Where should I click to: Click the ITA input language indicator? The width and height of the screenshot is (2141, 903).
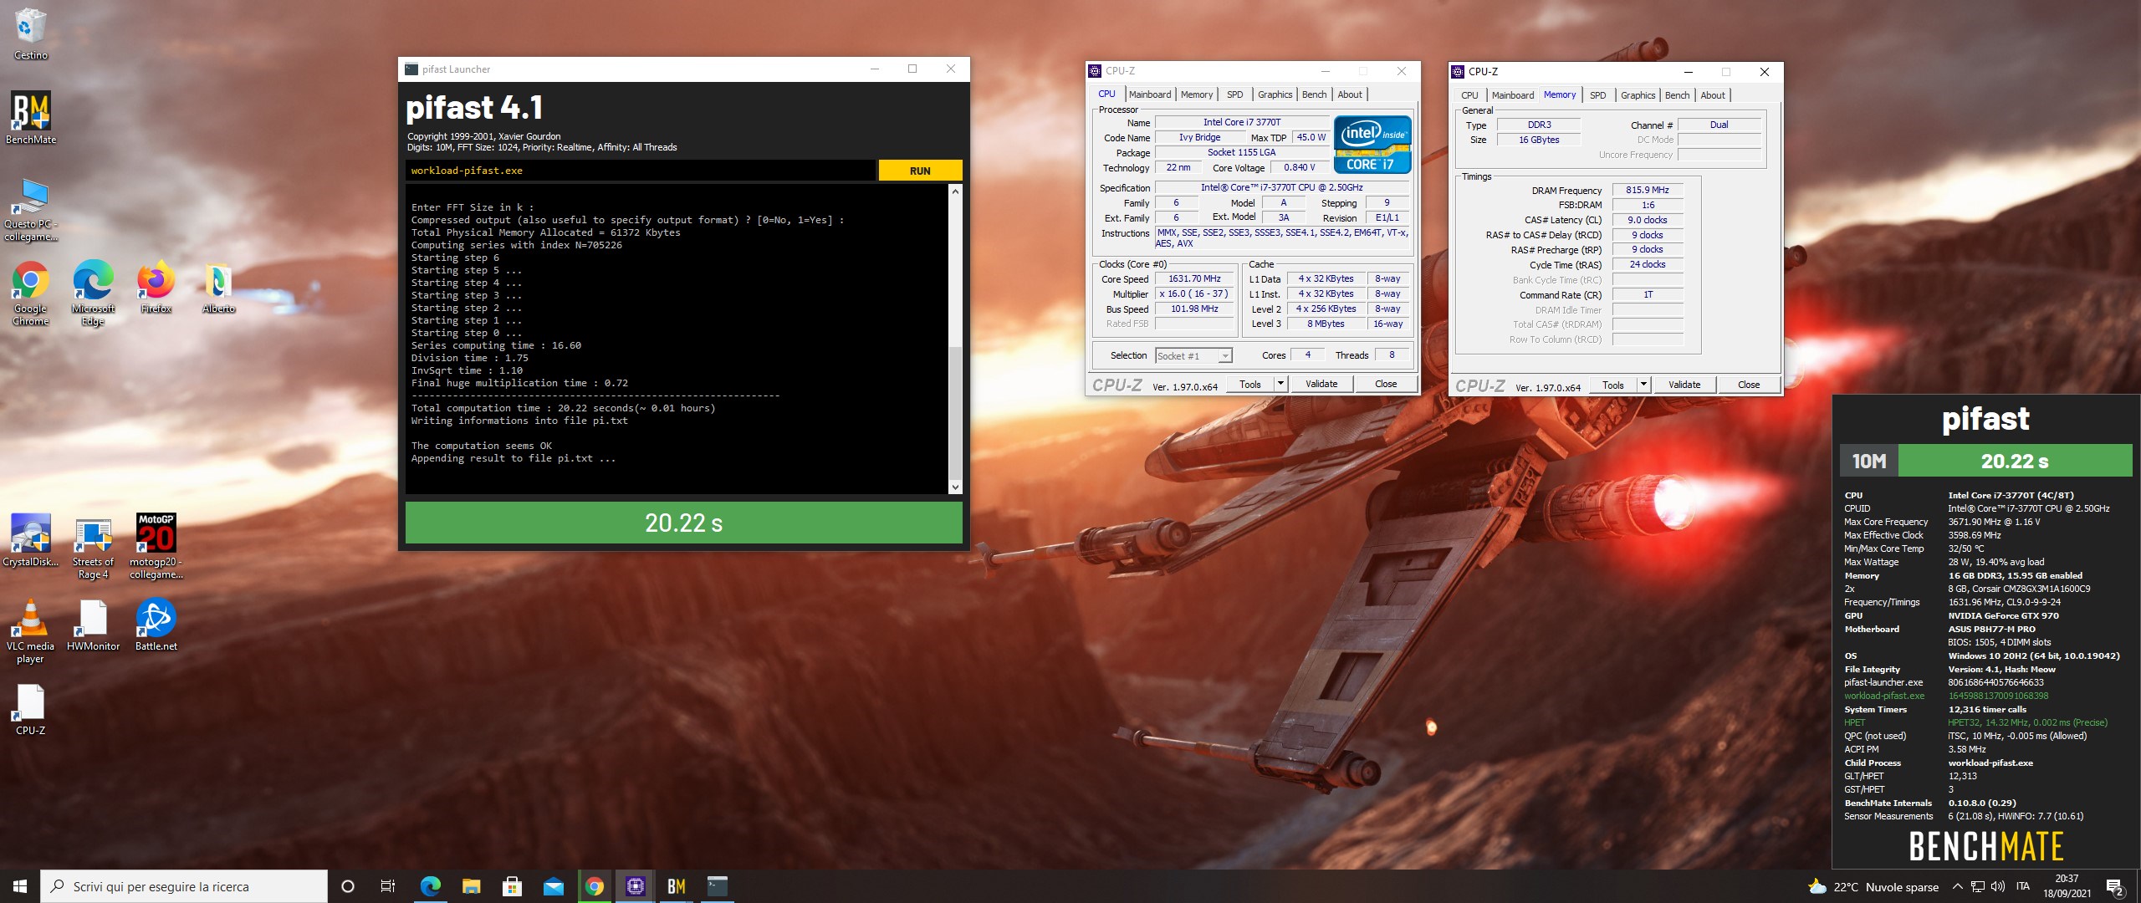(2023, 887)
